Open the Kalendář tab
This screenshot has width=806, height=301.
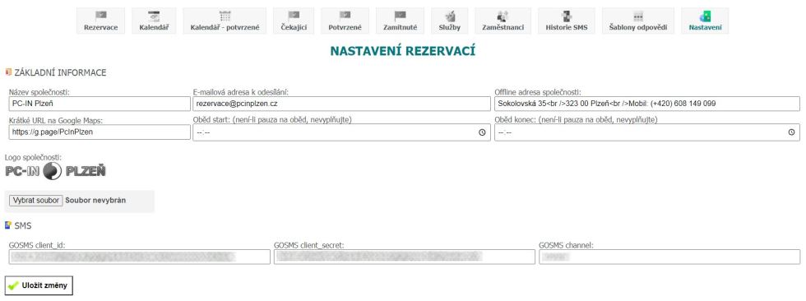(154, 21)
